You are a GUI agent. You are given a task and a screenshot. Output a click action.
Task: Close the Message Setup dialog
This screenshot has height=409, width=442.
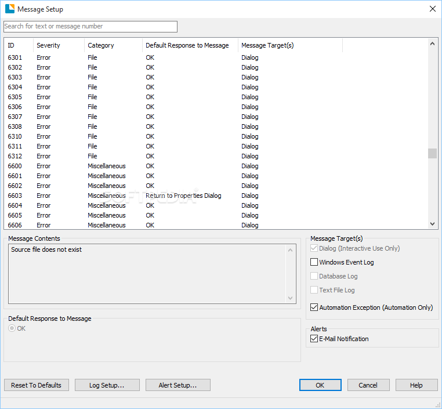[x=432, y=9]
